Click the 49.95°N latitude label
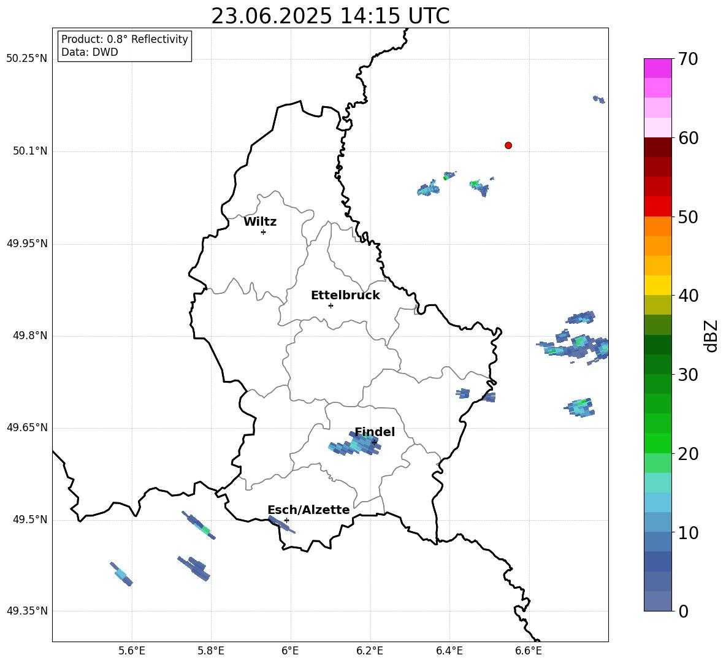 [x=27, y=243]
